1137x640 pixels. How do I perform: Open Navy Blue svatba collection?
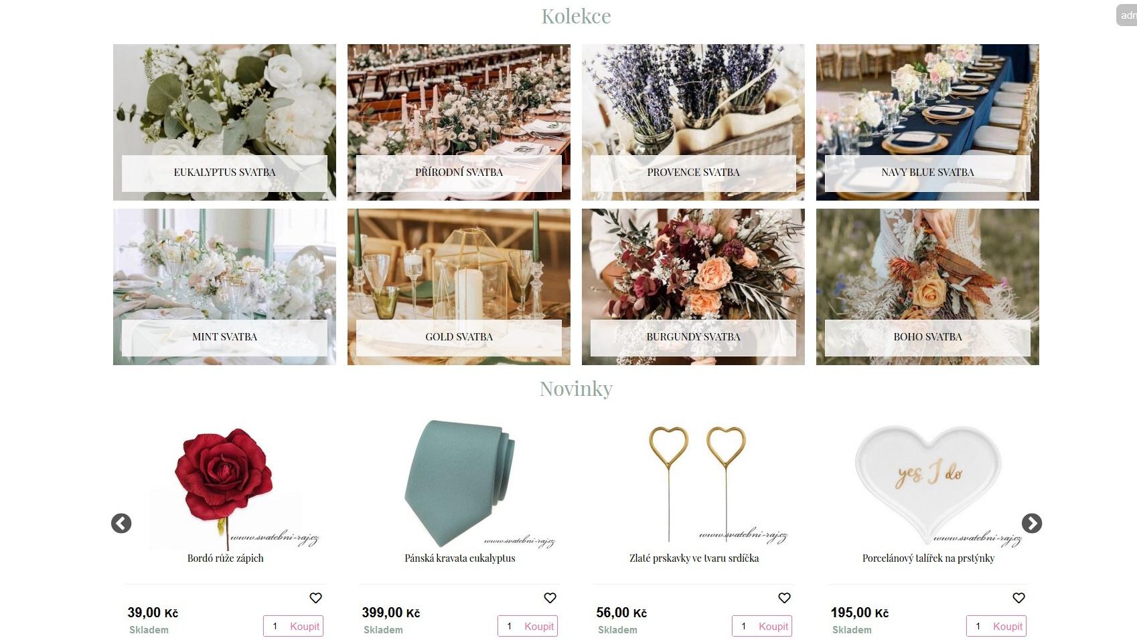(927, 122)
